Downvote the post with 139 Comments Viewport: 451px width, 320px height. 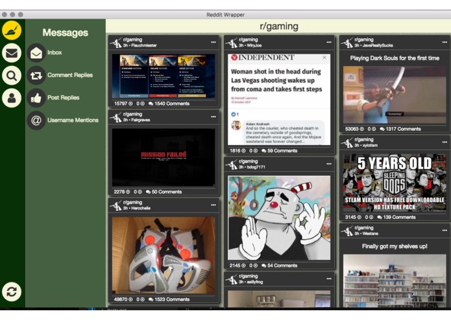click(x=371, y=217)
